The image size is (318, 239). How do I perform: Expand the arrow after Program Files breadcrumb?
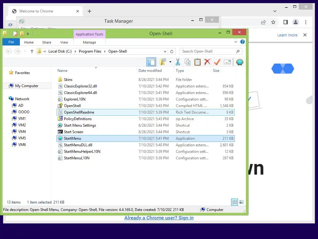pyautogui.click(x=105, y=51)
